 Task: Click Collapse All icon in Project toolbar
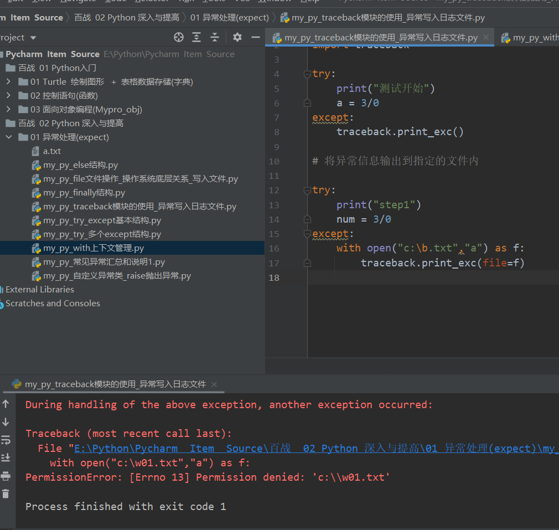[x=215, y=37]
